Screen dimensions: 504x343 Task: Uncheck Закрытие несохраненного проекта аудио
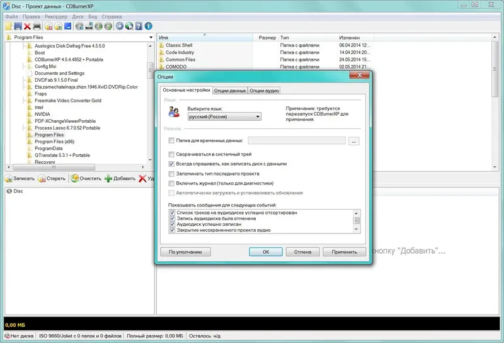(x=172, y=230)
